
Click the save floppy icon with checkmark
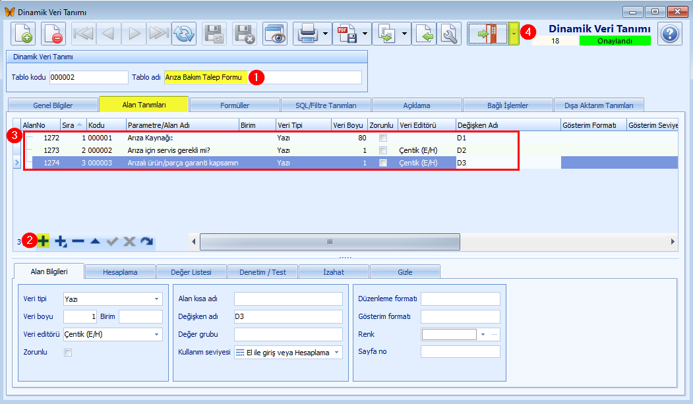(x=214, y=34)
